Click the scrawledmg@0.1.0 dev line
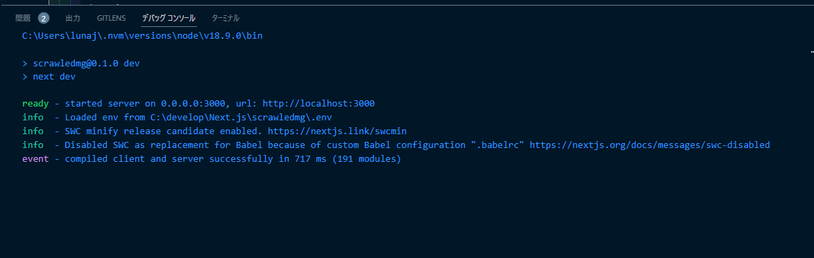The image size is (814, 258). click(81, 64)
